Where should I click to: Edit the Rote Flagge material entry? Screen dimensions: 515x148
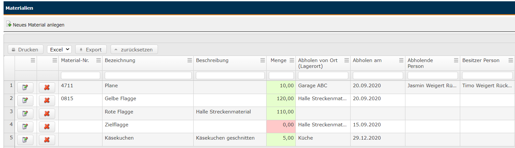click(x=25, y=114)
